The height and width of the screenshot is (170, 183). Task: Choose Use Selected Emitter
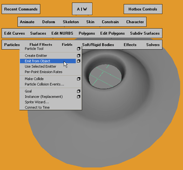(41, 66)
